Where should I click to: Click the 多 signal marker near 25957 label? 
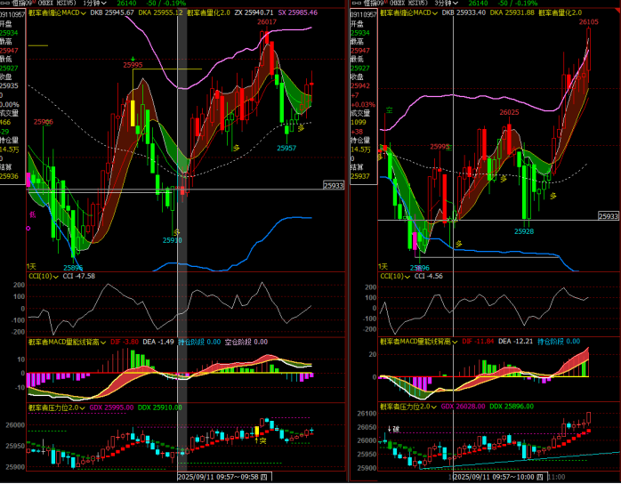tap(302, 128)
